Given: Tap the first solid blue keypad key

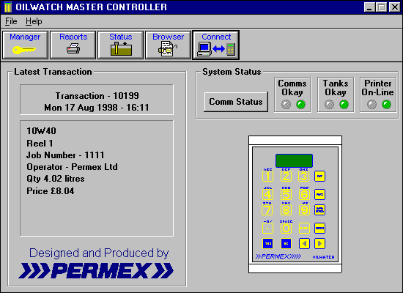Looking at the screenshot, I should pos(267,243).
